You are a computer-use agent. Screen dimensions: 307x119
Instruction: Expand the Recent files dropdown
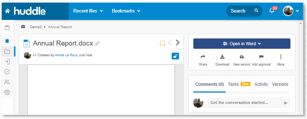[x=88, y=11]
